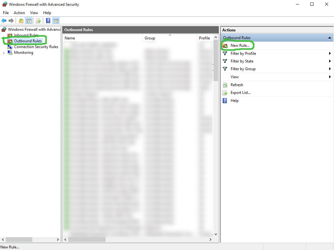The height and width of the screenshot is (250, 334).
Task: Sort by the Group column header
Action: coord(169,38)
